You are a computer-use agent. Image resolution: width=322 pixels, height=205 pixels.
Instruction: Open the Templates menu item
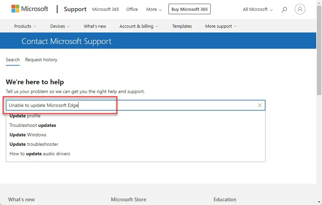182,26
